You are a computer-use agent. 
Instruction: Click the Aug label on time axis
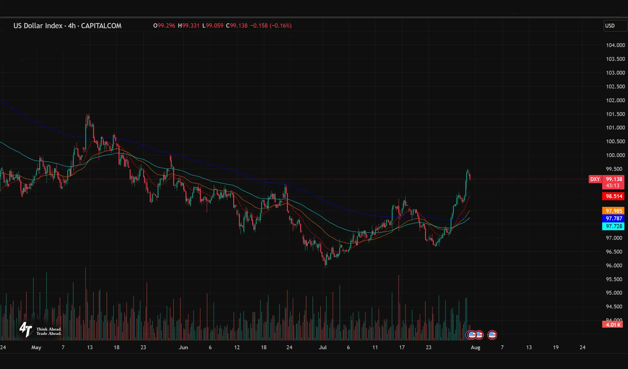pyautogui.click(x=475, y=347)
